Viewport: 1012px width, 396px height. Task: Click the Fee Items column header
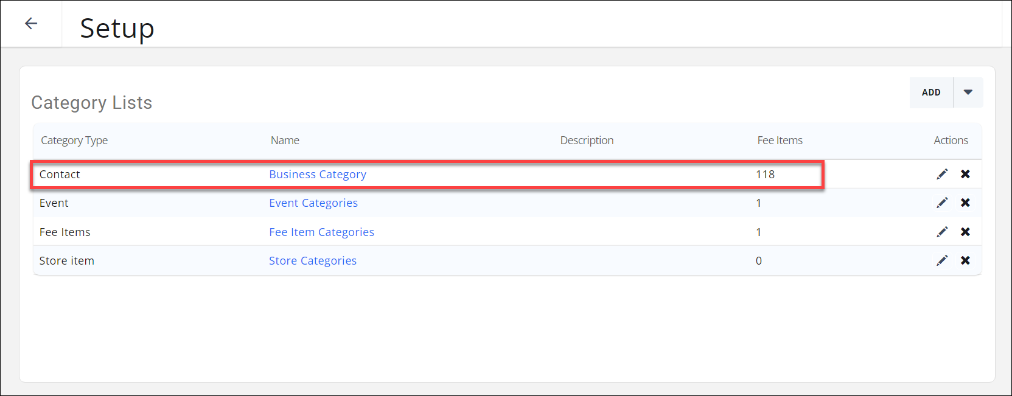point(780,141)
